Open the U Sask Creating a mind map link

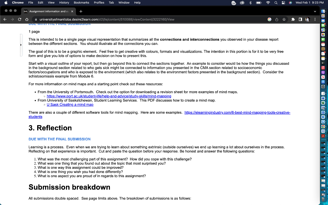pos(70,104)
